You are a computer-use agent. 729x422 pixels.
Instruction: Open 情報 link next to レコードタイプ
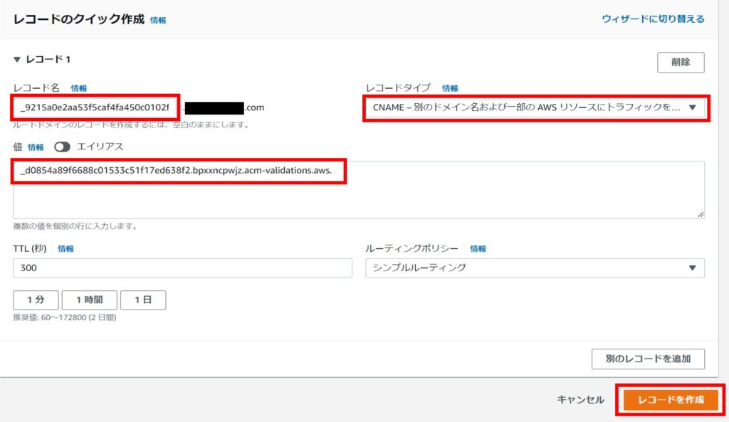450,88
